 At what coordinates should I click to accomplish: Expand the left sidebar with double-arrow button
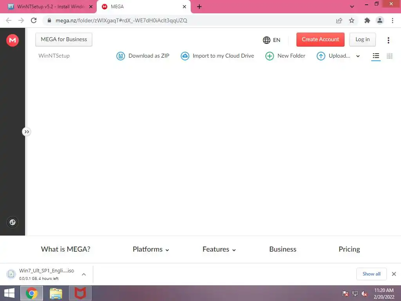coord(26,132)
